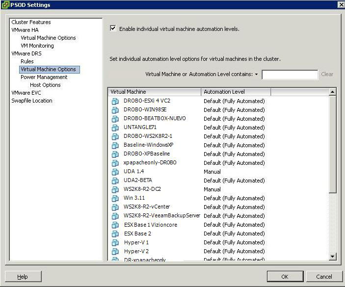Click the VM icon next to UNTANGLE71
Screen dimensions: 345x287
coord(115,128)
